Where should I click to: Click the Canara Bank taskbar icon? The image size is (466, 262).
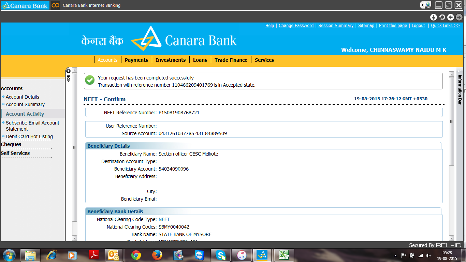point(262,255)
